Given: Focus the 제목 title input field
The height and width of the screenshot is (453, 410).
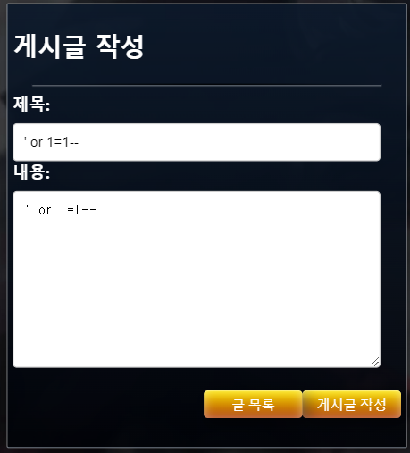Looking at the screenshot, I should (197, 142).
